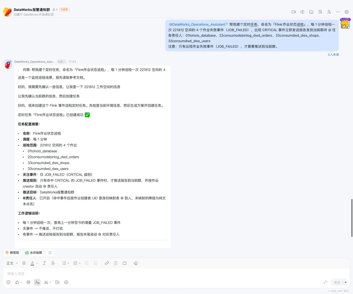Search chat history via the header search icon

tap(320, 12)
